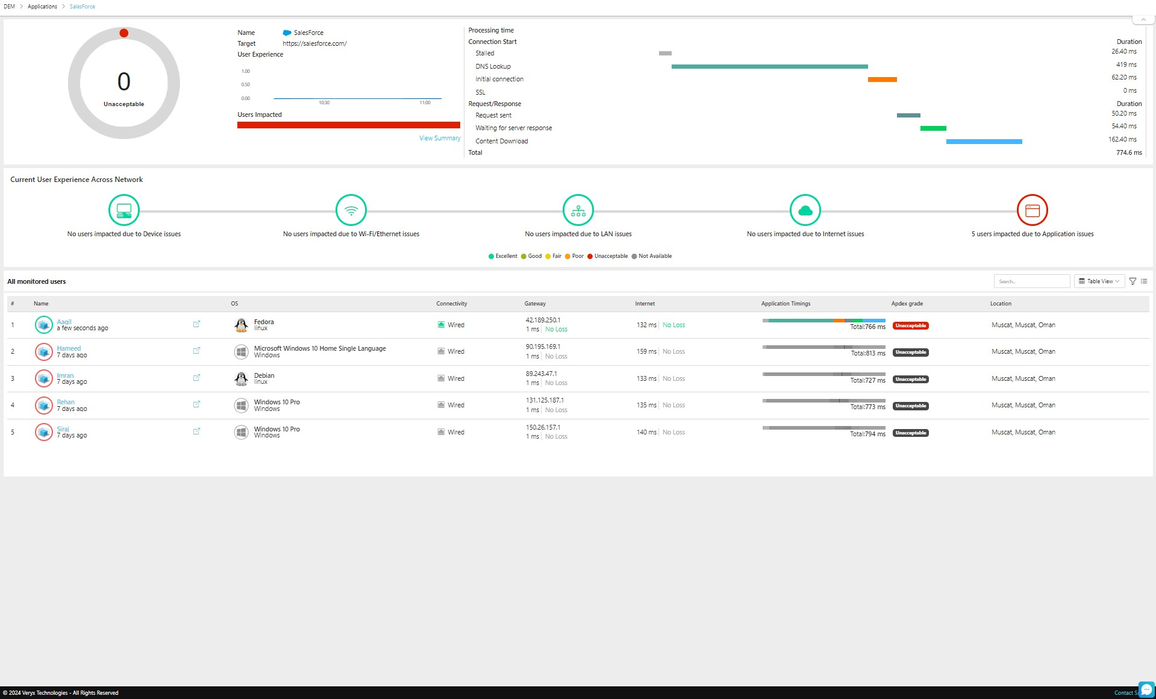Image resolution: width=1156 pixels, height=699 pixels.
Task: Open the chat support bubble
Action: pos(1146,690)
